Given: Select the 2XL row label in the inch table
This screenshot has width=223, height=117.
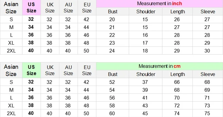Looking at the screenshot, I should pos(11,51).
